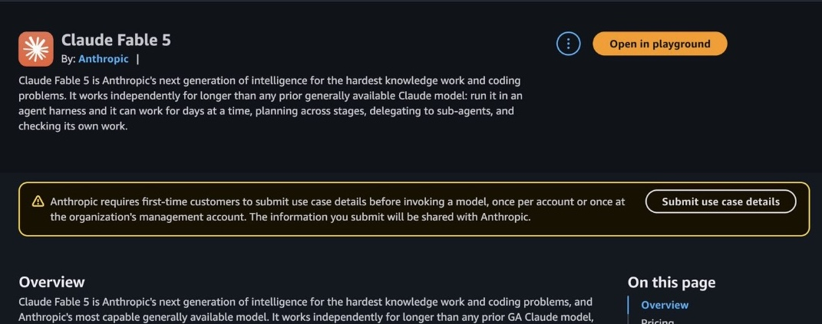Viewport: 822px width, 324px height.
Task: Click 'checking its own work' text line
Action: pyautogui.click(x=73, y=126)
